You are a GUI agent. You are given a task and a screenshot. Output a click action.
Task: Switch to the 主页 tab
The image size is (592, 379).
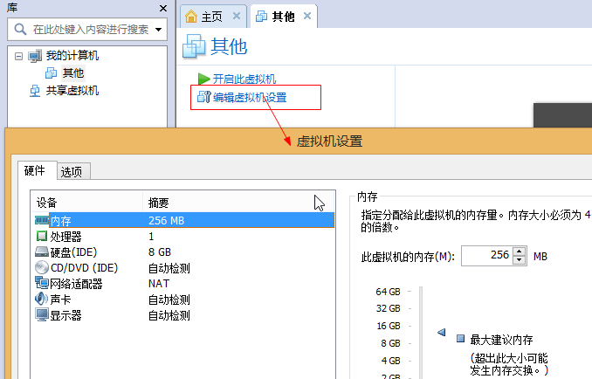(x=211, y=17)
